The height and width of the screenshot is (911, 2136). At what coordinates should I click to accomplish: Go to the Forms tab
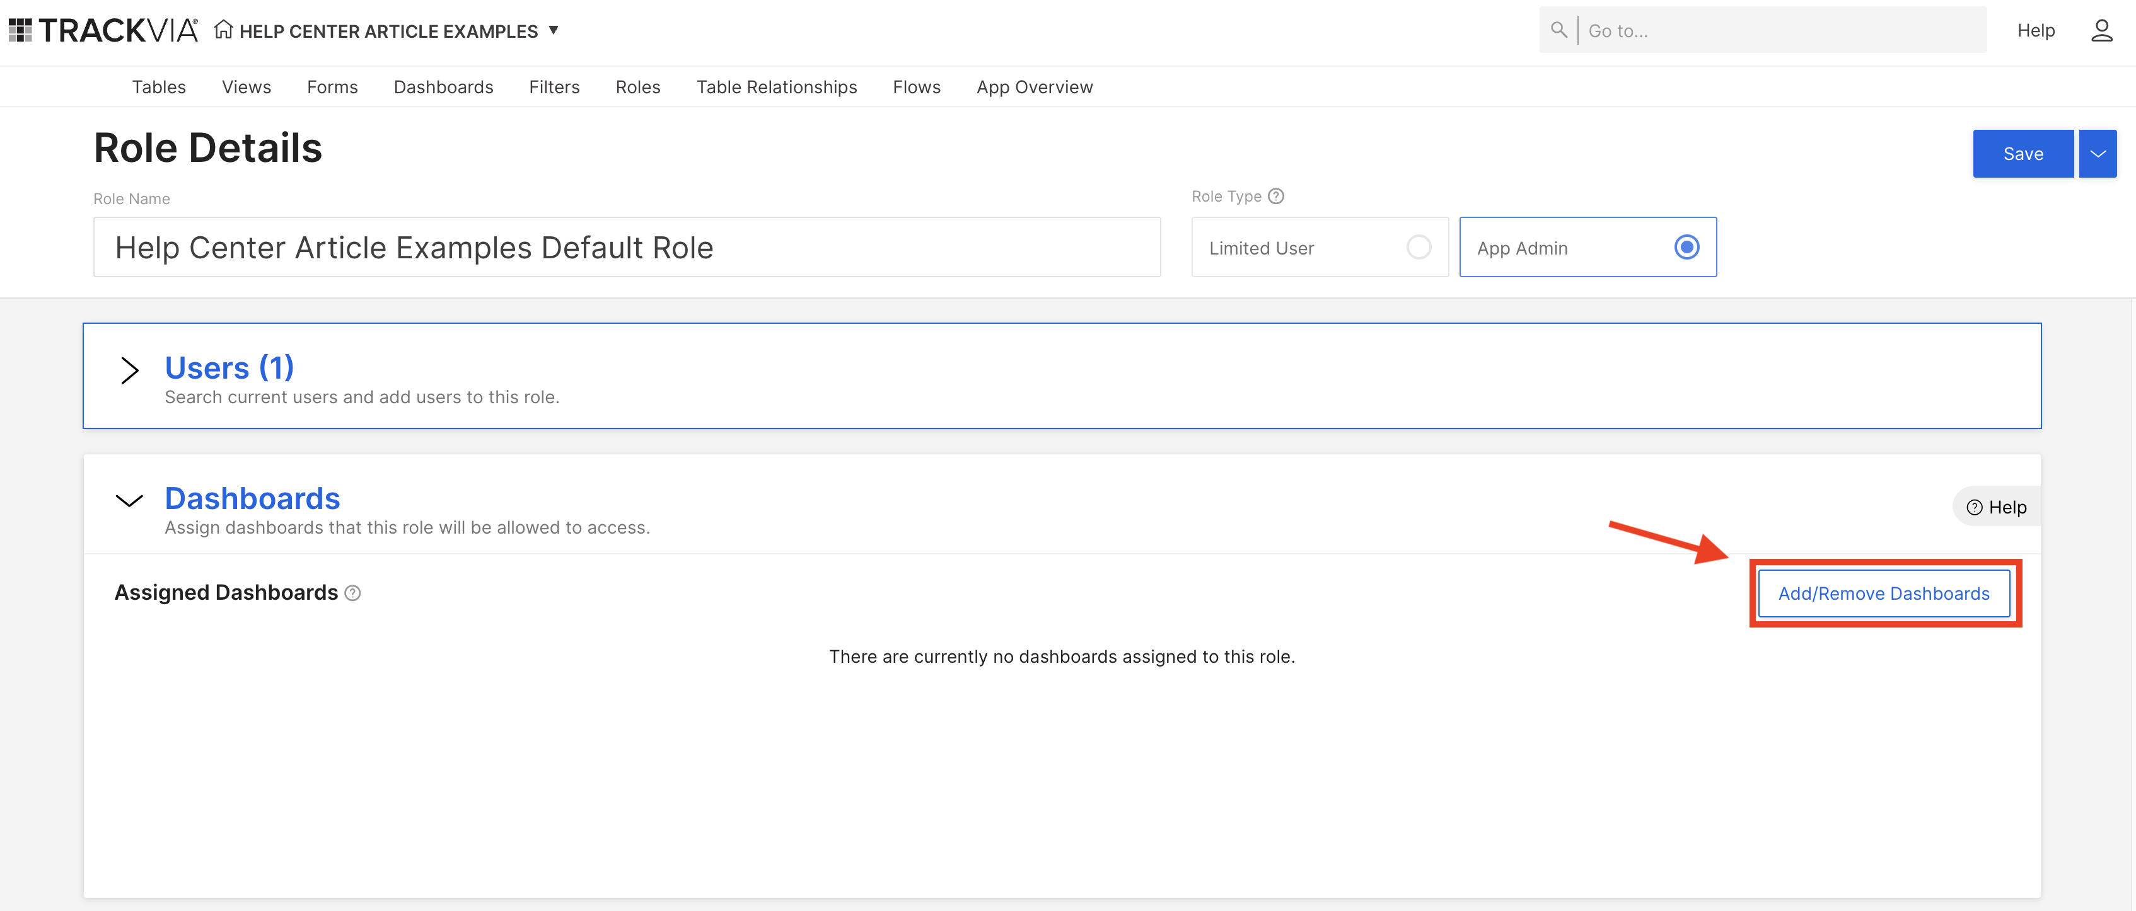(x=332, y=87)
